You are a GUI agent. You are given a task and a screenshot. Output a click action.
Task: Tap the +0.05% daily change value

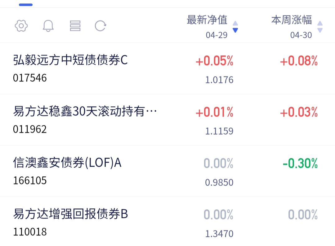[x=214, y=61]
